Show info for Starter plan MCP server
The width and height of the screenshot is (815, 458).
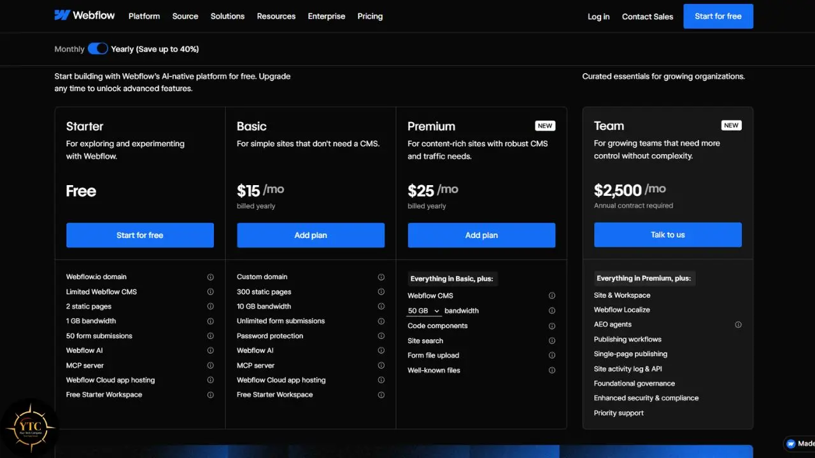tap(210, 366)
